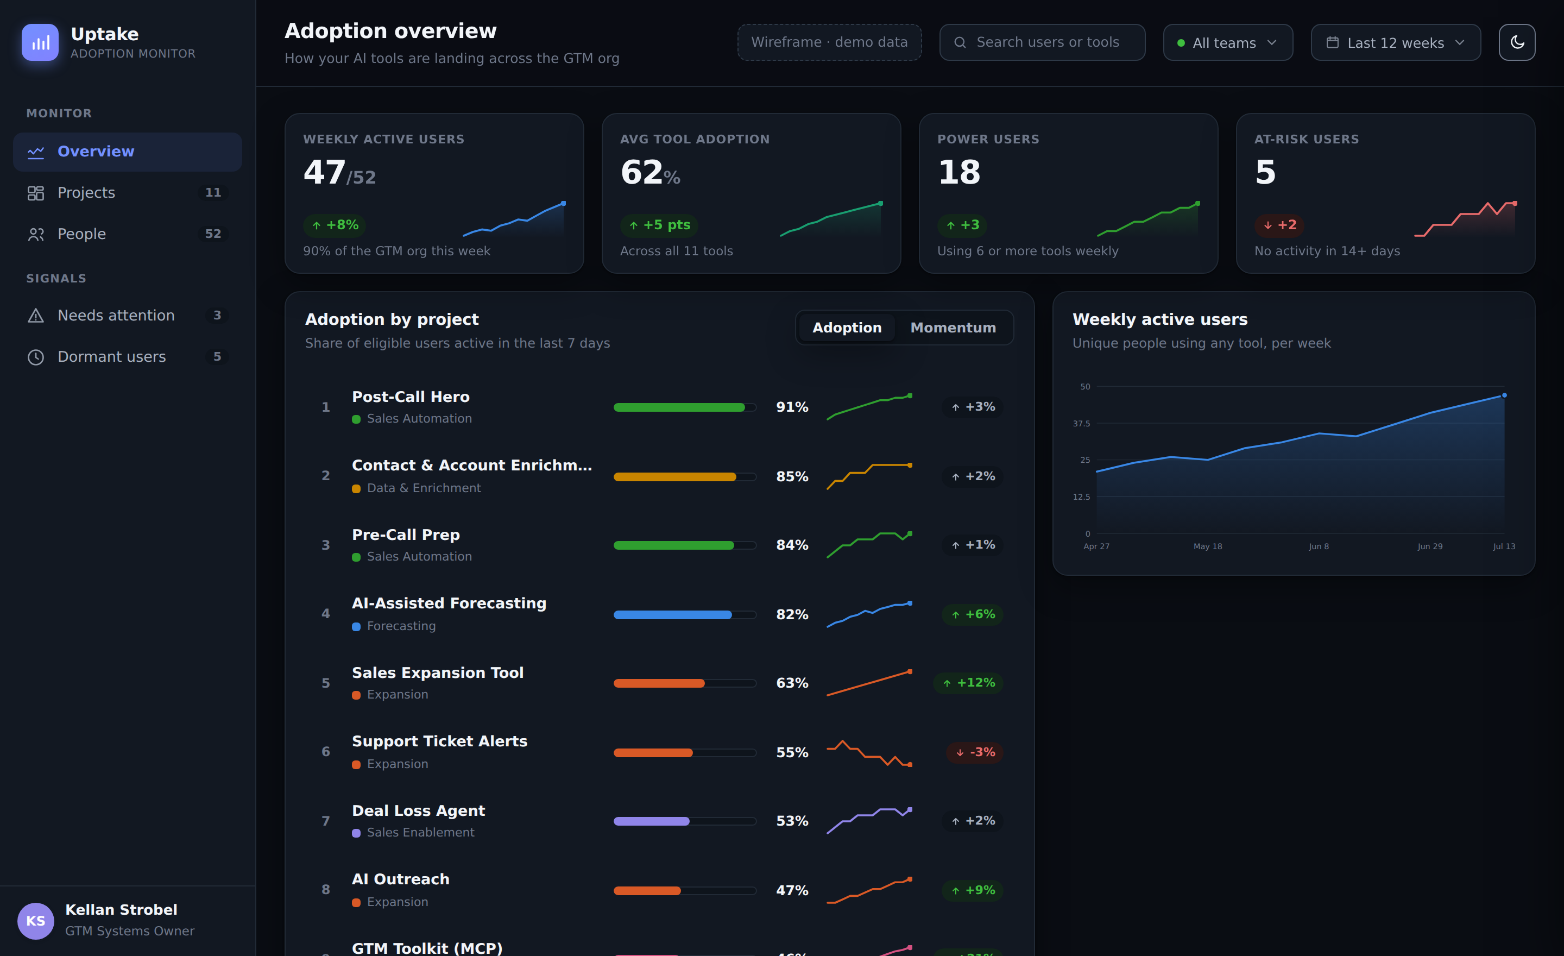The height and width of the screenshot is (956, 1564).
Task: Click the AI-Assisted Forecasting 82% progress bar
Action: pos(685,614)
